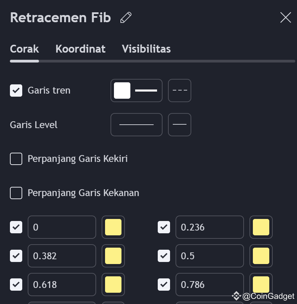Screen dimensions: 297x304
Task: Open the color swatch for level 0.382
Action: [x=113, y=256]
